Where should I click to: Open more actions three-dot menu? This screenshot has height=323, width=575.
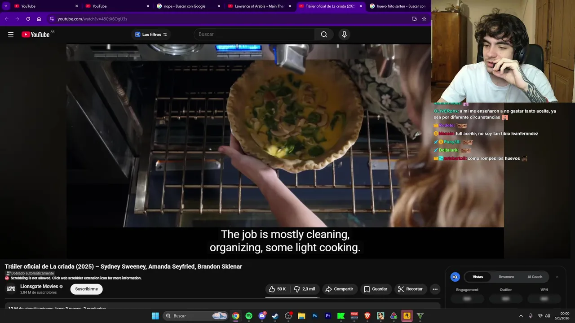coord(435,289)
